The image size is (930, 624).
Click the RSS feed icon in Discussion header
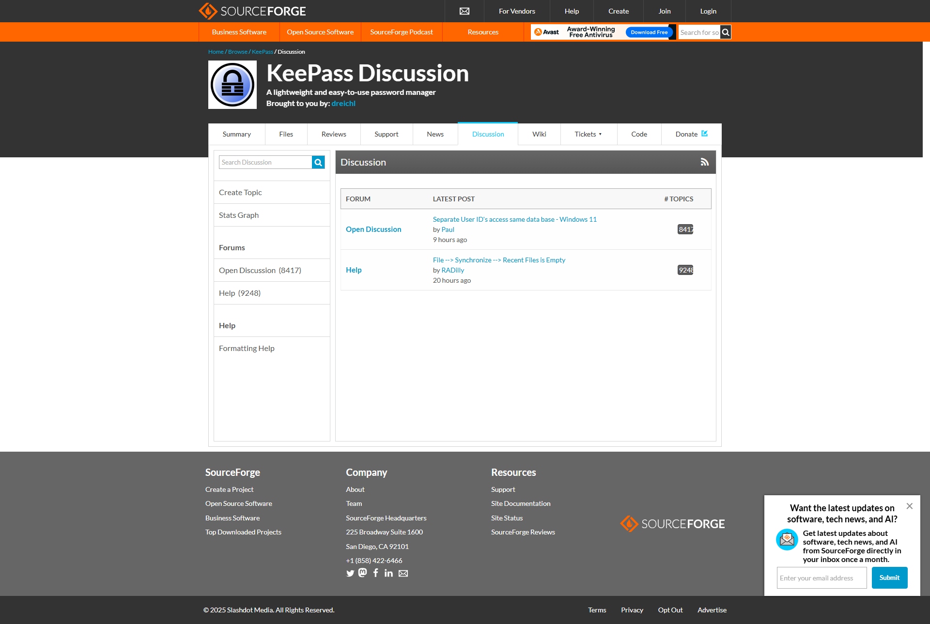tap(704, 162)
